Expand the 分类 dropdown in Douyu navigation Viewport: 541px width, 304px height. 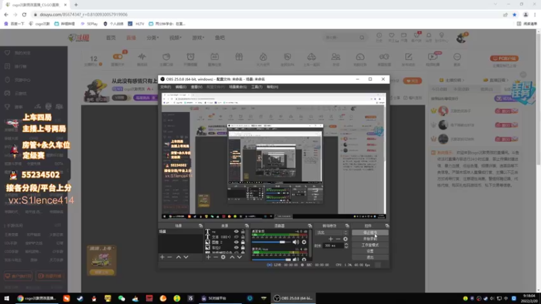point(153,38)
